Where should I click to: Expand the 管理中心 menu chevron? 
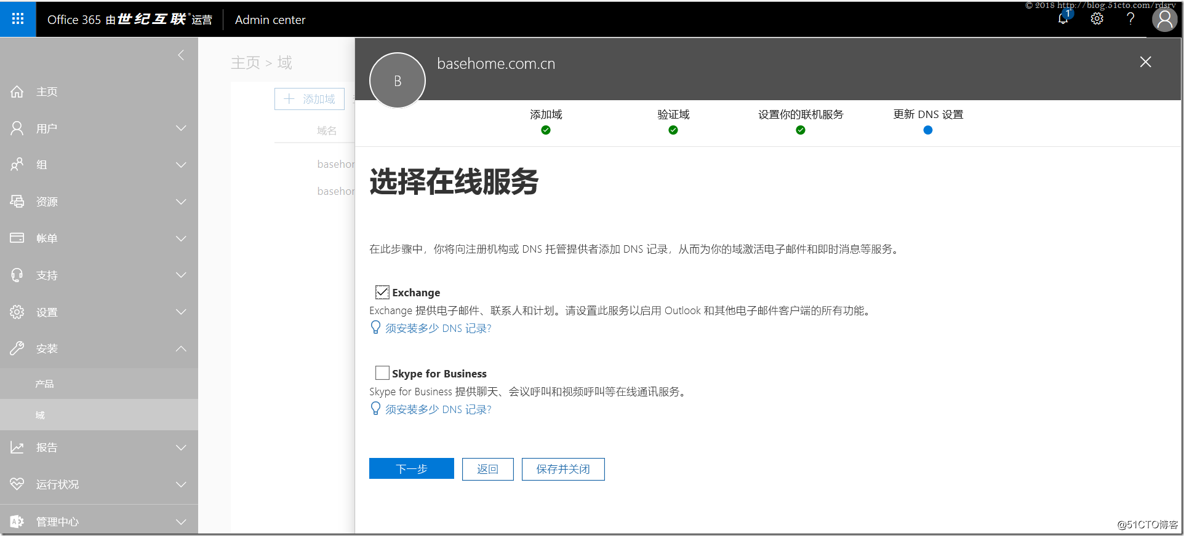[181, 522]
